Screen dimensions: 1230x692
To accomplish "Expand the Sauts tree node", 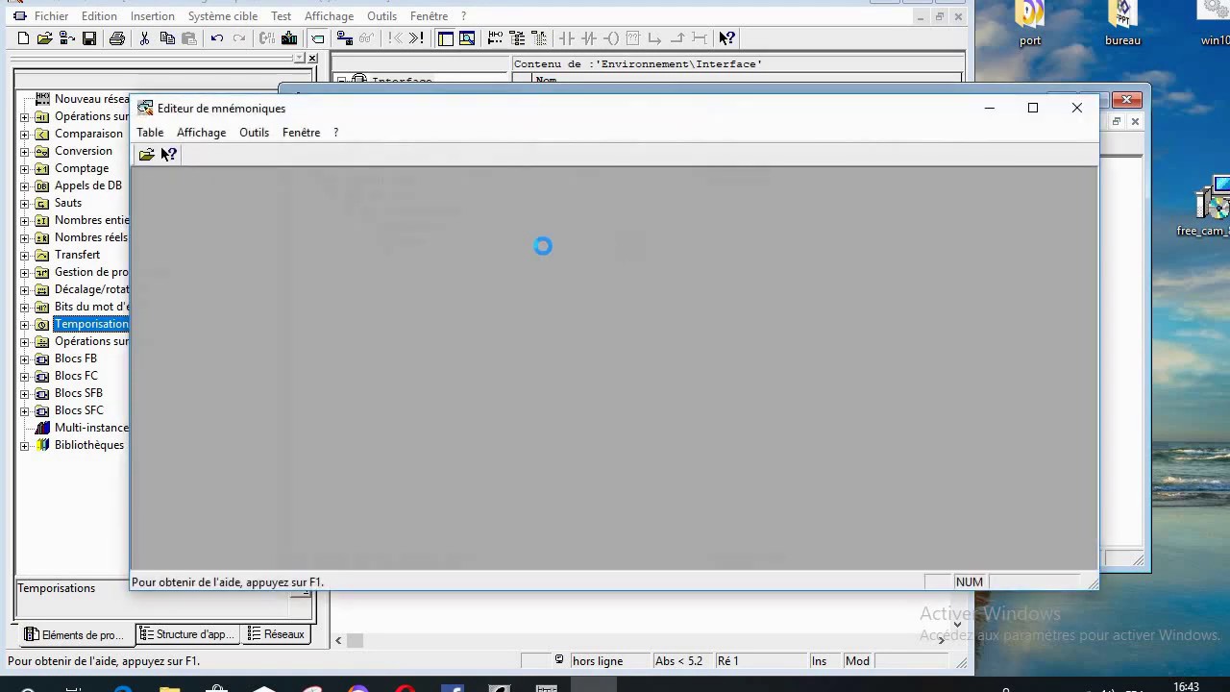I will pos(24,203).
